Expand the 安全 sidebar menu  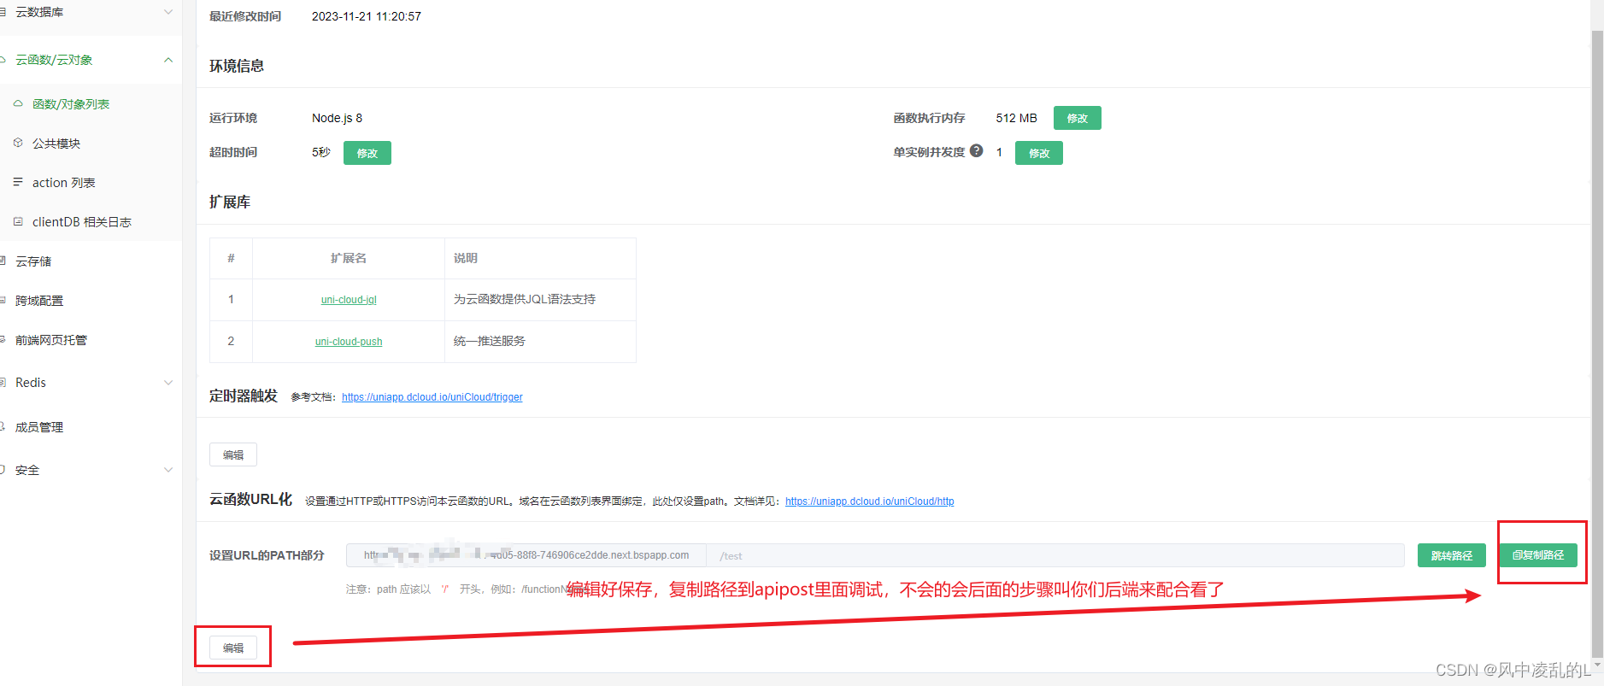(x=168, y=470)
